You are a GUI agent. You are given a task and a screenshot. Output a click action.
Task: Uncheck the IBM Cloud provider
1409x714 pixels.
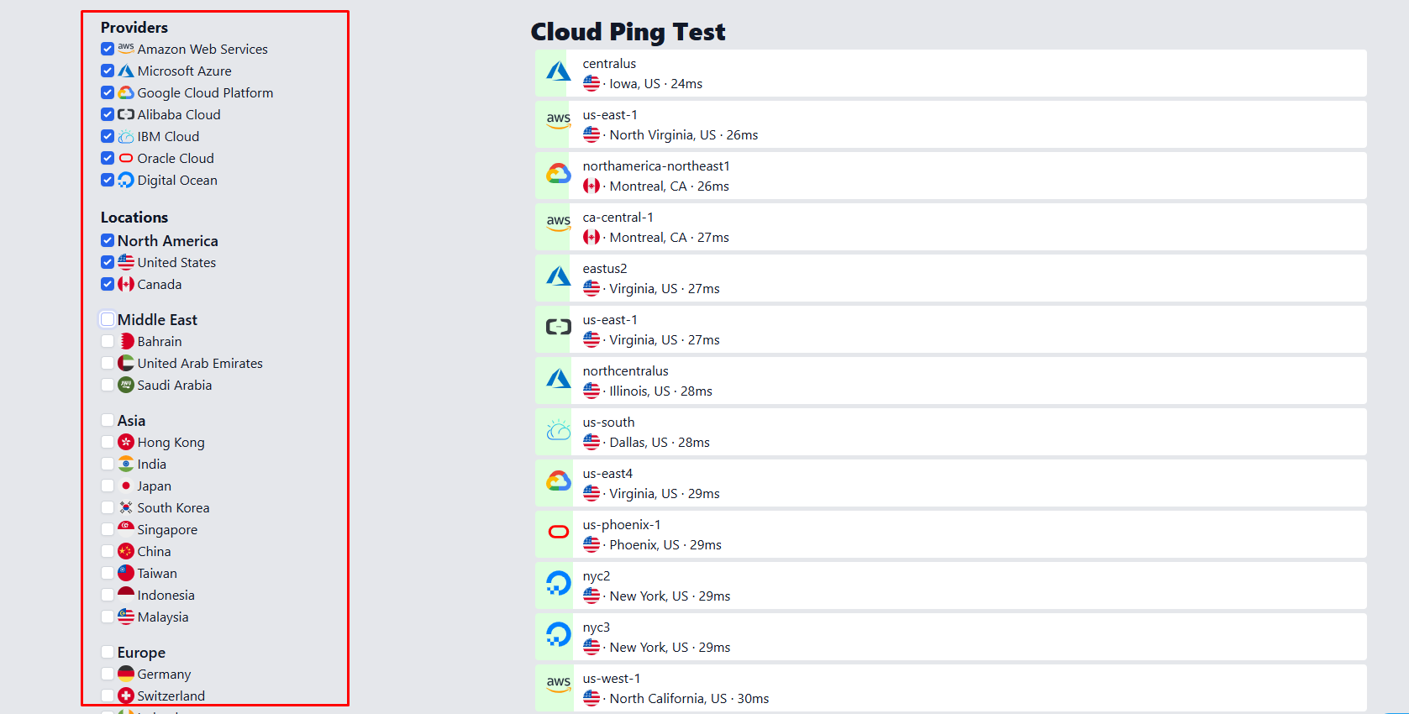[108, 136]
